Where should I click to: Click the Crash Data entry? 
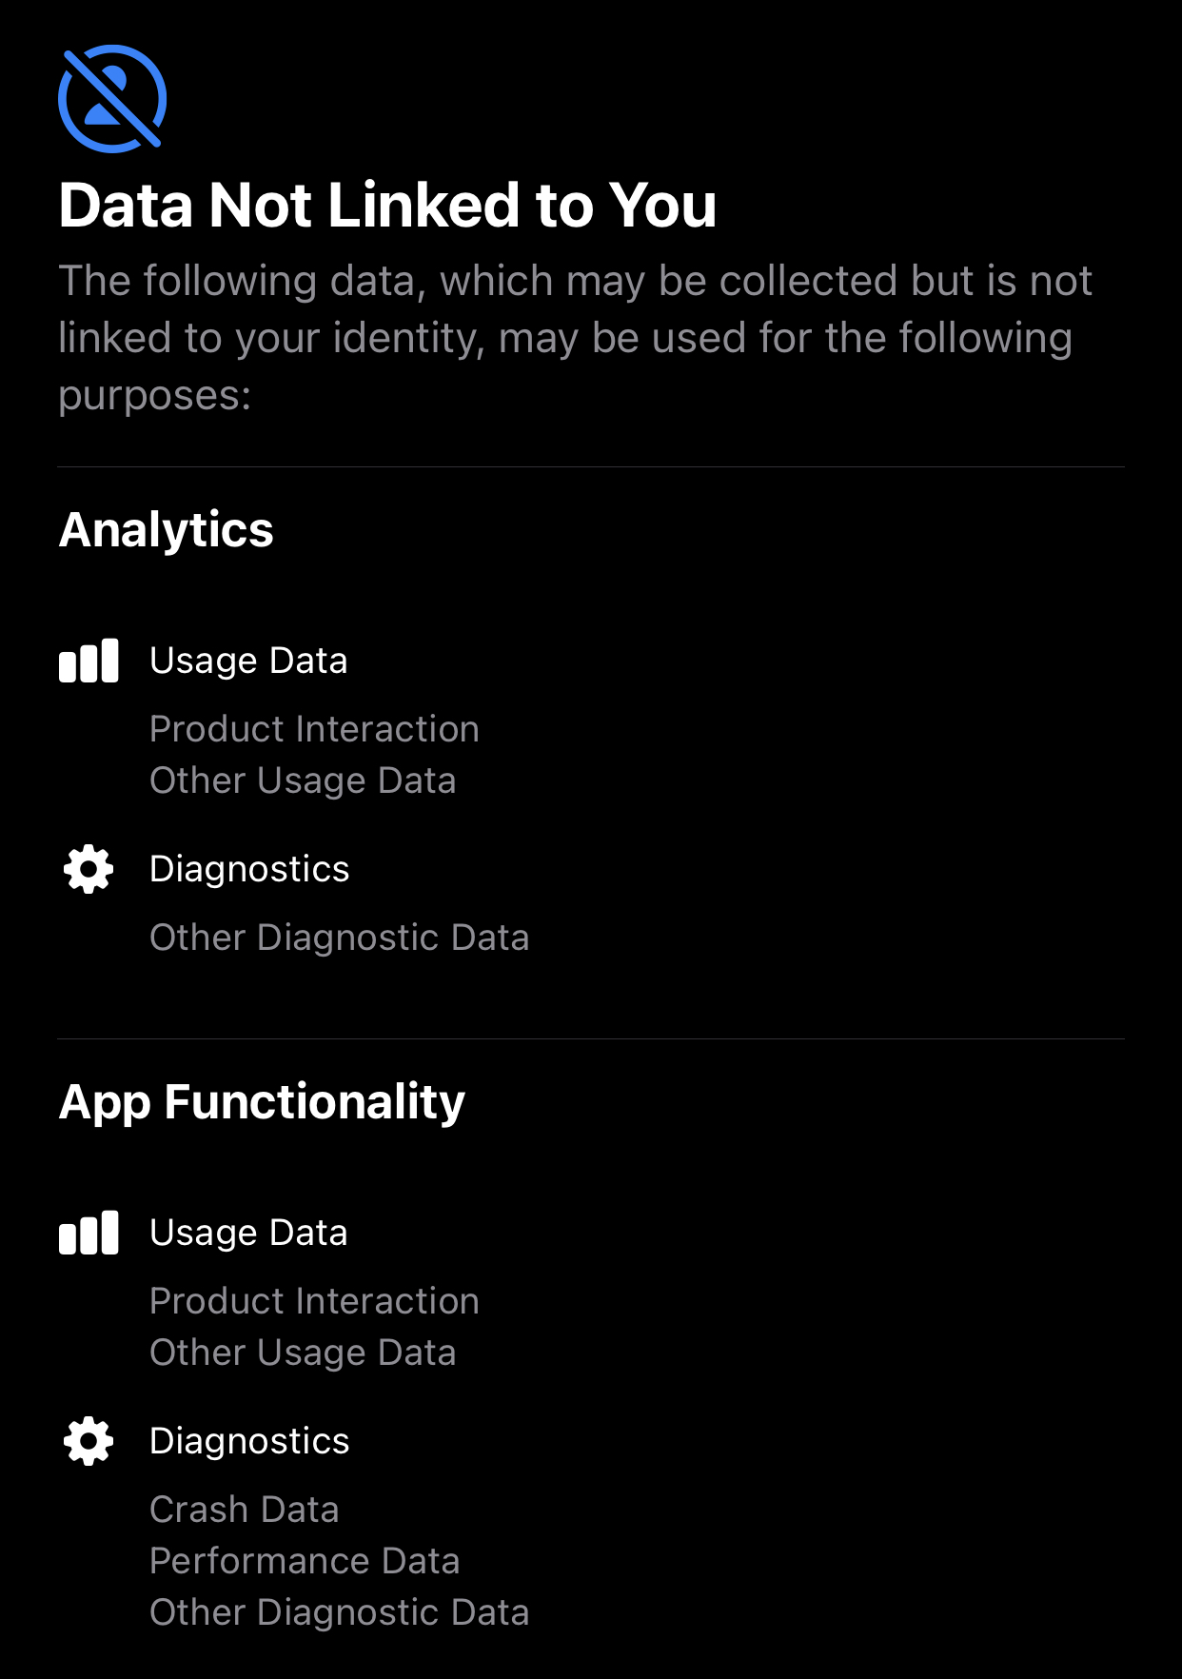point(245,1510)
